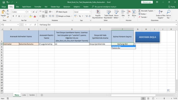Apply percent style formatting
The height and width of the screenshot is (100, 178).
tap(80, 16)
